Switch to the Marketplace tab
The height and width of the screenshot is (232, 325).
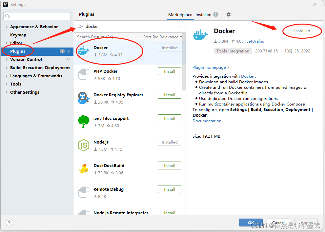tap(180, 15)
